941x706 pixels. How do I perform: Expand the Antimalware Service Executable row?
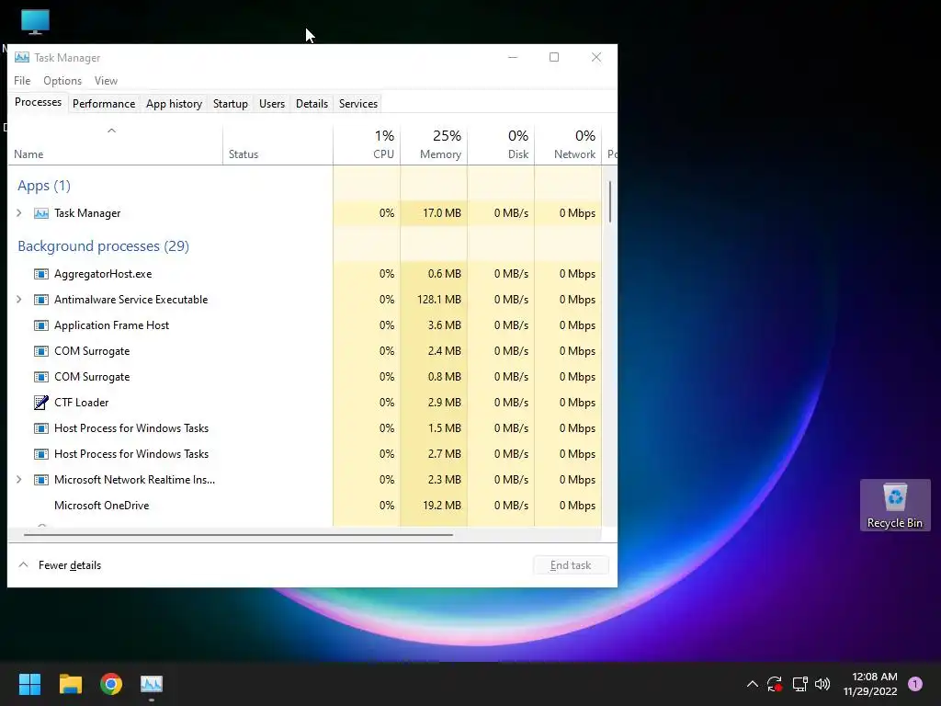pyautogui.click(x=19, y=300)
